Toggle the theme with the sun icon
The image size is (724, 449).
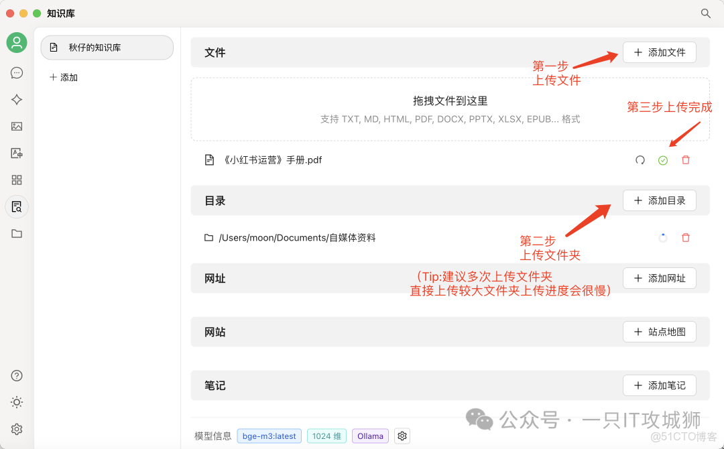(x=16, y=402)
